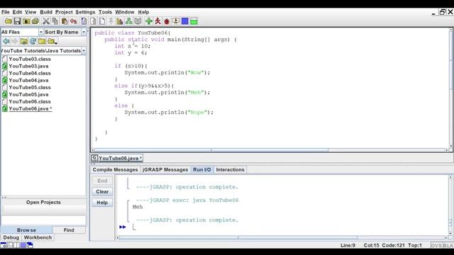
Task: Select YouTube05.java in the file list
Action: click(x=28, y=94)
